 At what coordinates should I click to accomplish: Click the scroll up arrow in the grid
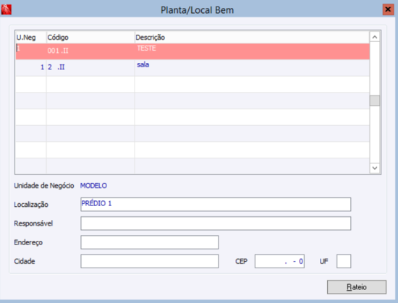point(375,38)
